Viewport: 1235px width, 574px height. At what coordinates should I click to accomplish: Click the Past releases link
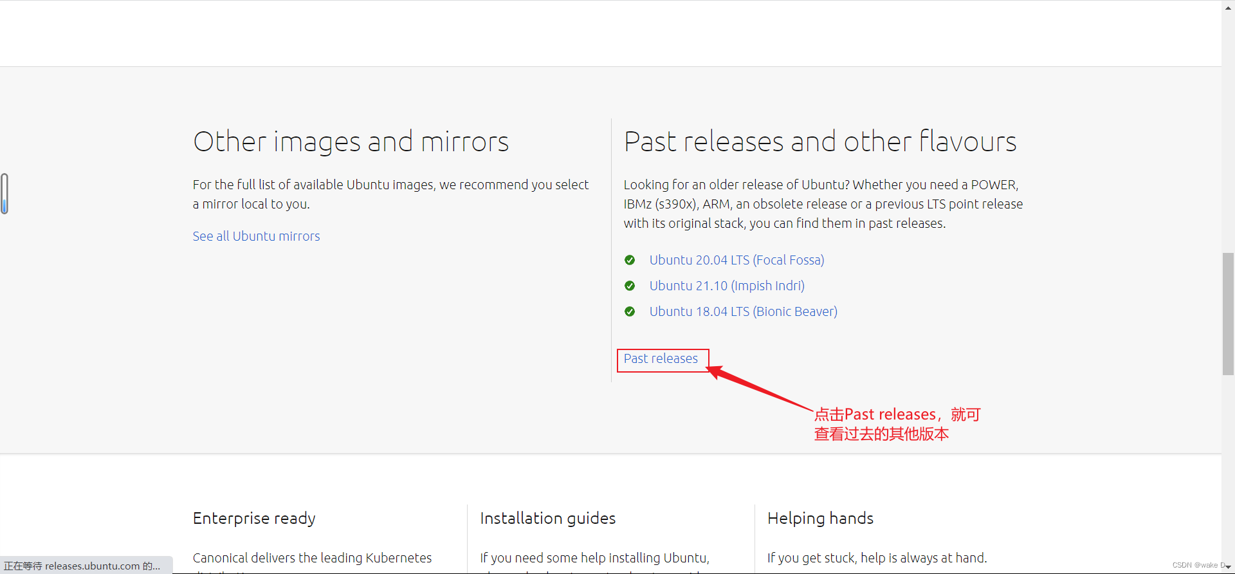[x=661, y=358]
